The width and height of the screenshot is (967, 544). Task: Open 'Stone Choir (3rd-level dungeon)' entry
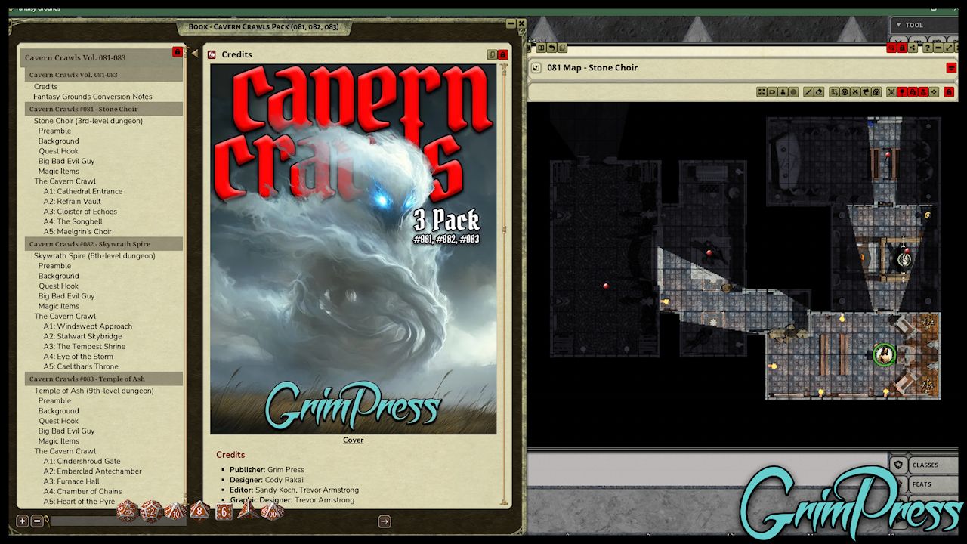point(88,121)
